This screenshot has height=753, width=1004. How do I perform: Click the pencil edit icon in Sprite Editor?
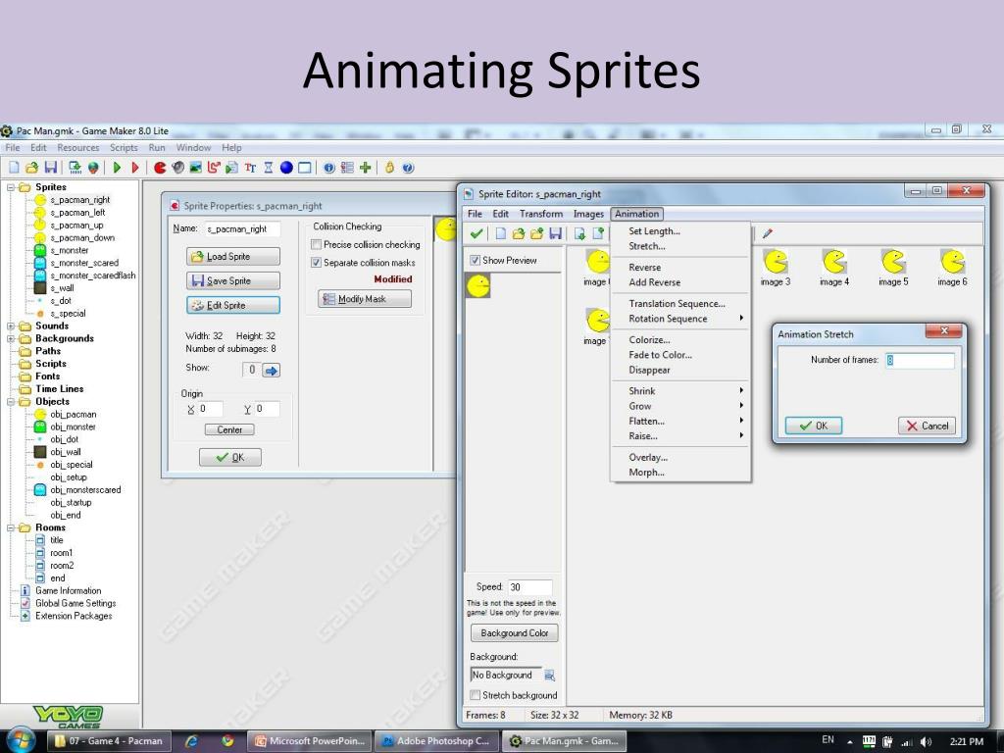coord(767,233)
